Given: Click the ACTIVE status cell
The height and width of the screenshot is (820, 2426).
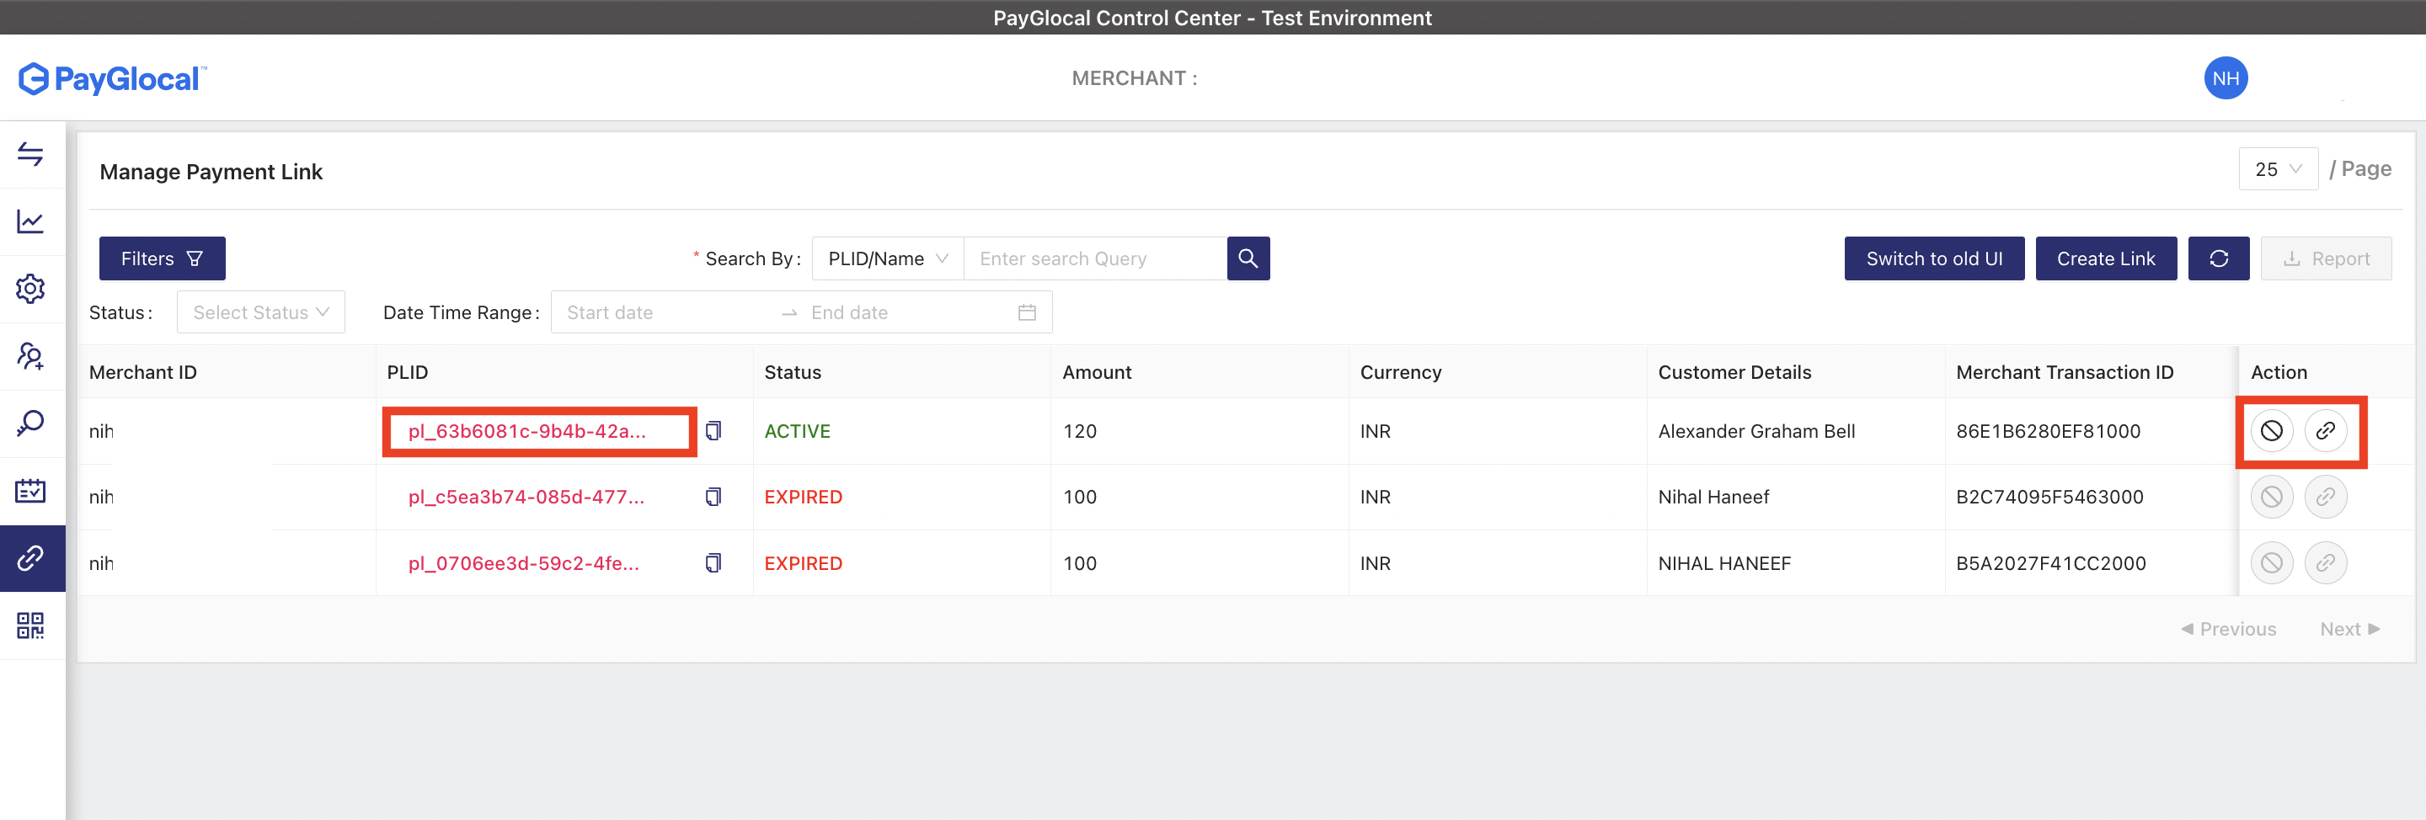Looking at the screenshot, I should tap(797, 431).
